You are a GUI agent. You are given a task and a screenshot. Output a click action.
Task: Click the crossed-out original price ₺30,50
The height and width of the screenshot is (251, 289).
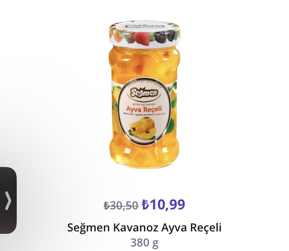(121, 206)
